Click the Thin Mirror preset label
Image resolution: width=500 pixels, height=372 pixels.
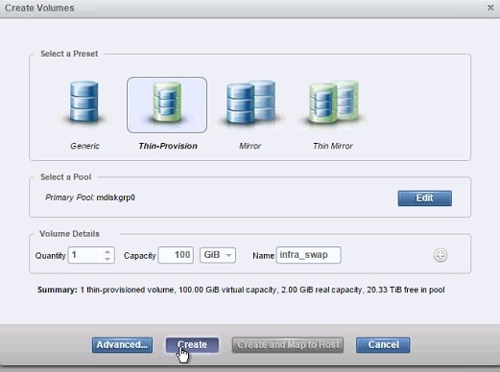click(333, 146)
